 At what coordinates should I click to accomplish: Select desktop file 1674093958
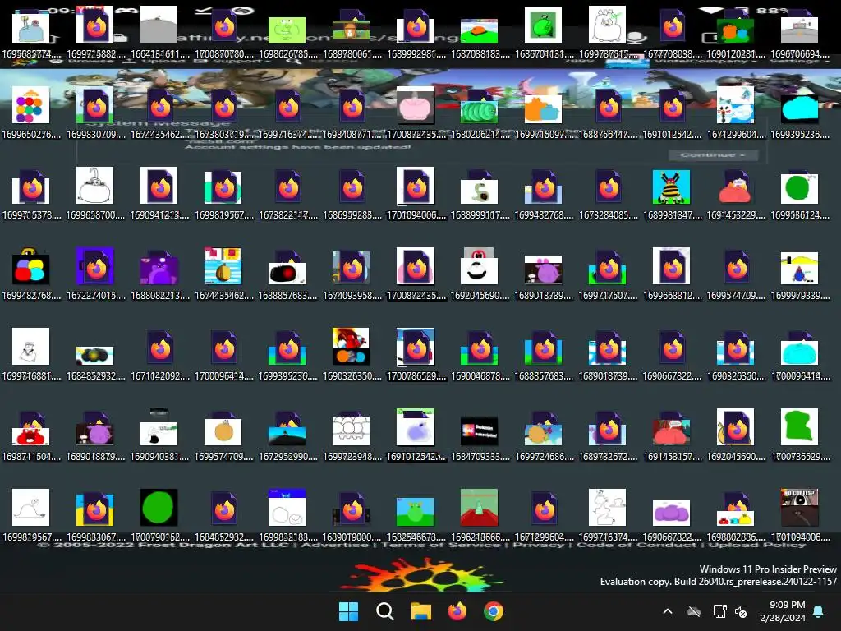point(352,274)
